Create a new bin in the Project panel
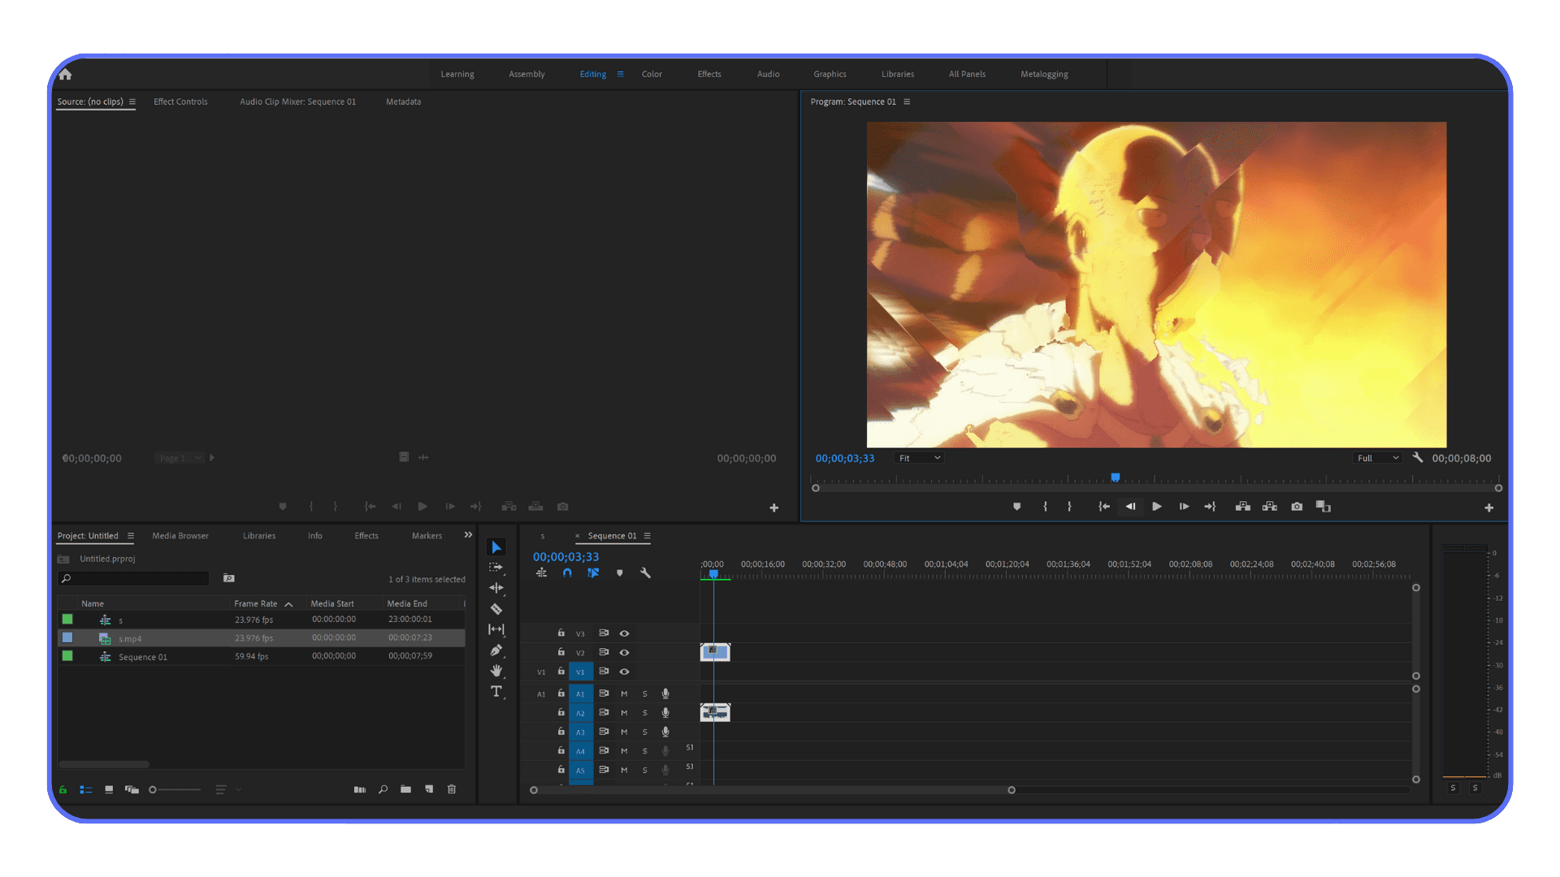The width and height of the screenshot is (1560, 877). click(405, 788)
